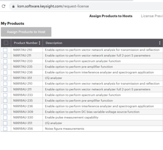This screenshot has height=150, width=163.
Task: Click the Description column header
Action: [54, 43]
